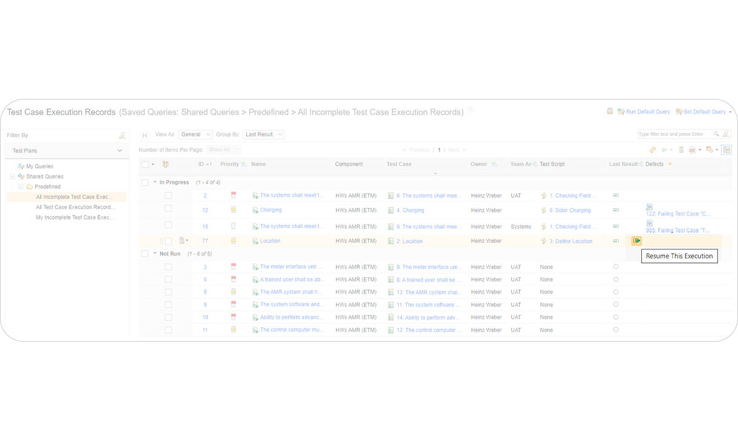Image resolution: width=738 pixels, height=440 pixels.
Task: Click the green run execution icon
Action: point(665,149)
